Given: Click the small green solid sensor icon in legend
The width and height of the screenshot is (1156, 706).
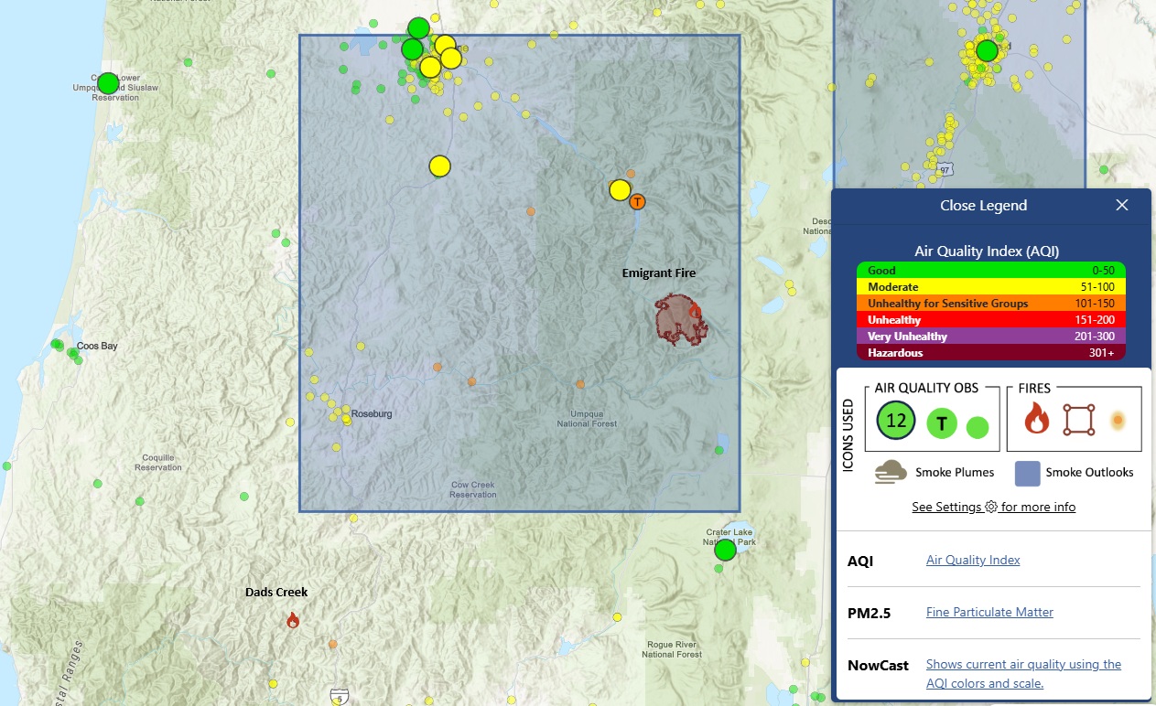Looking at the screenshot, I should coord(978,427).
